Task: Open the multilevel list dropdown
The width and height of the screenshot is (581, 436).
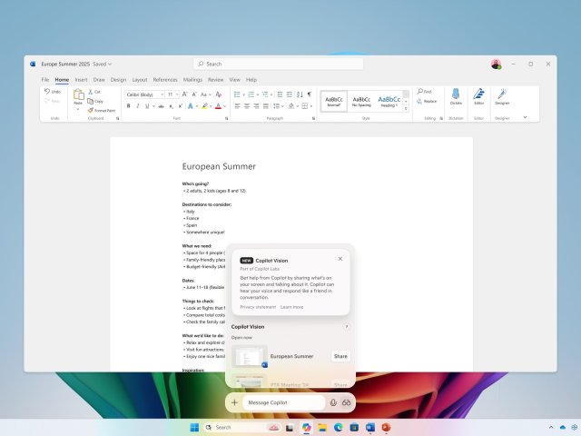Action: (x=271, y=94)
